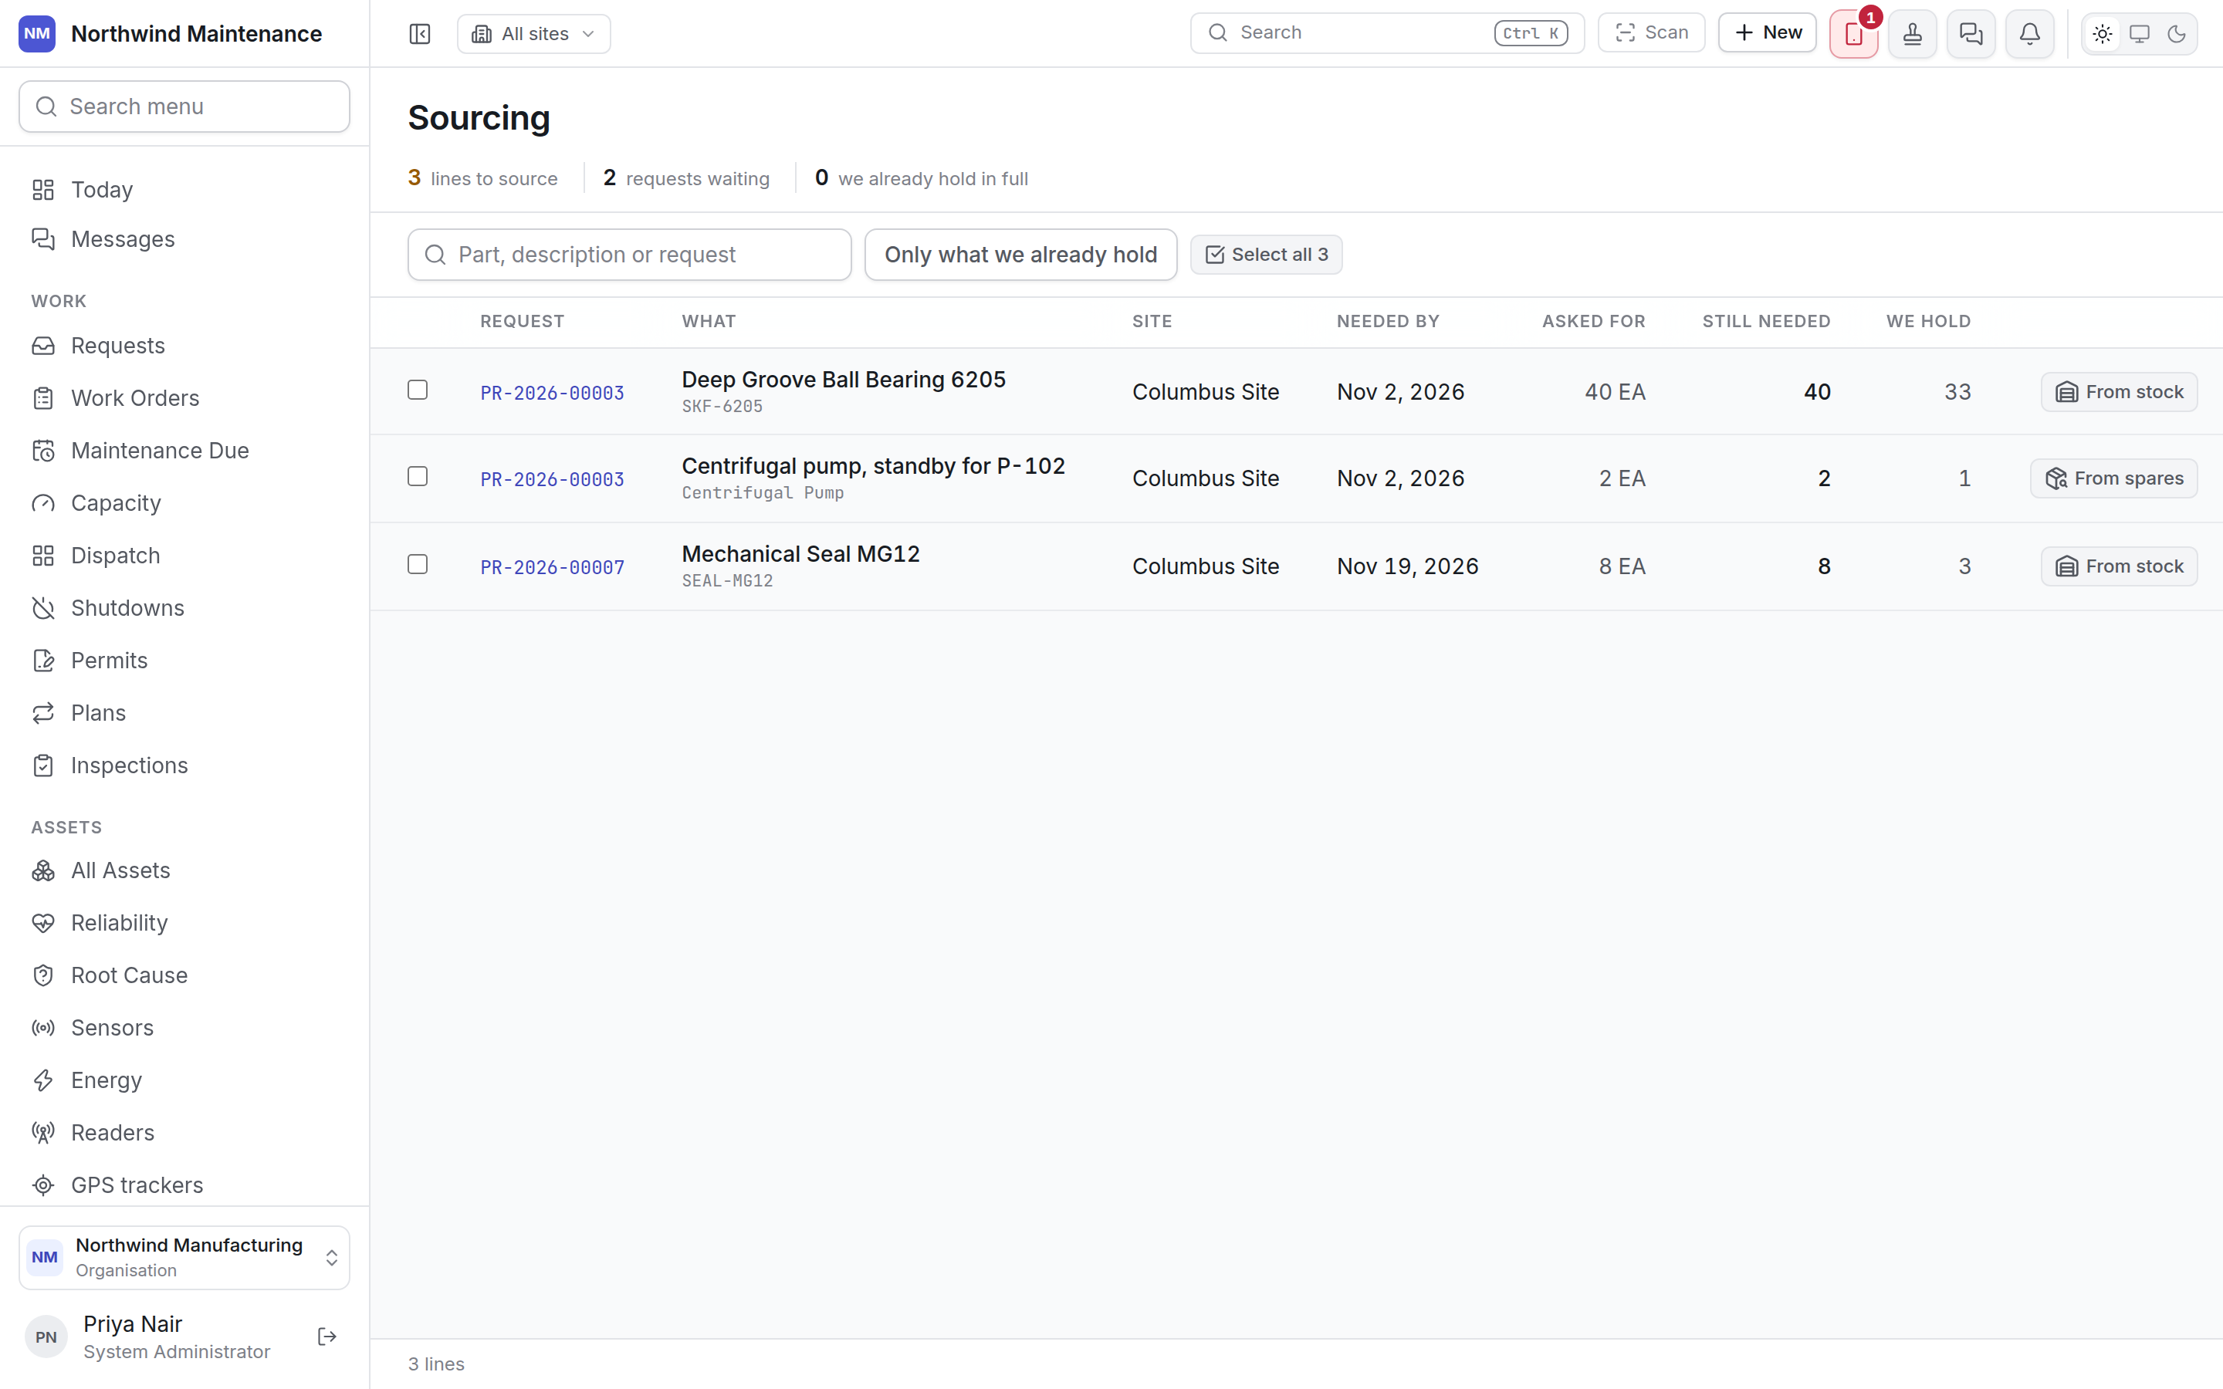
Task: Click Select all 3 button
Action: pos(1266,255)
